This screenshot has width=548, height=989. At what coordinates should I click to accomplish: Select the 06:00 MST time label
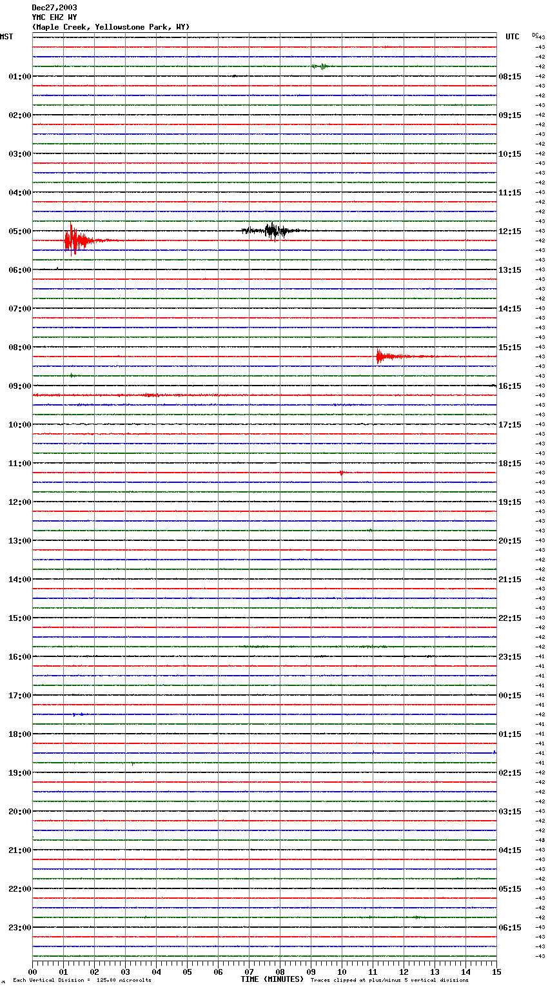[20, 270]
